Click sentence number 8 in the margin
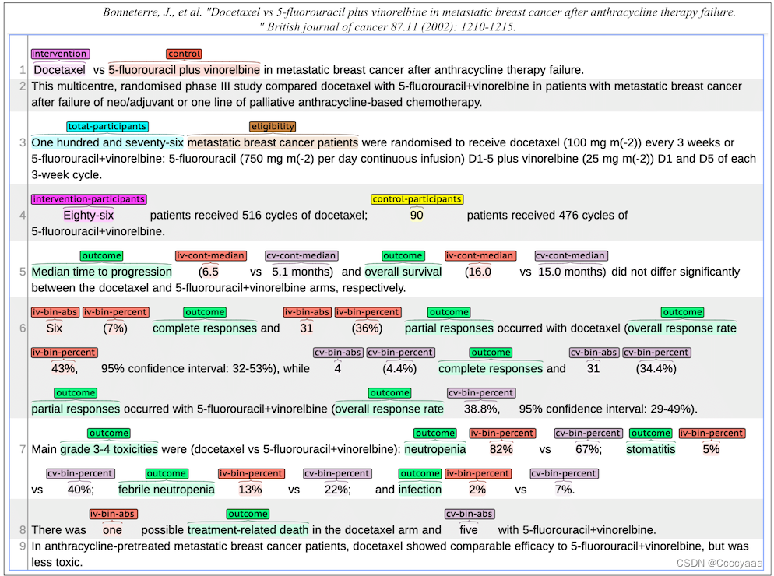The width and height of the screenshot is (774, 576). (x=23, y=530)
